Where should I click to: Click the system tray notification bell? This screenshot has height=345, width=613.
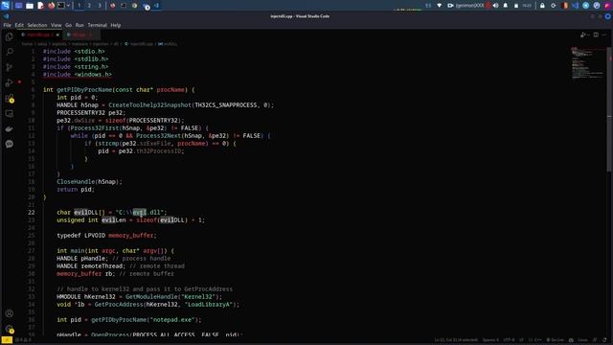click(506, 6)
